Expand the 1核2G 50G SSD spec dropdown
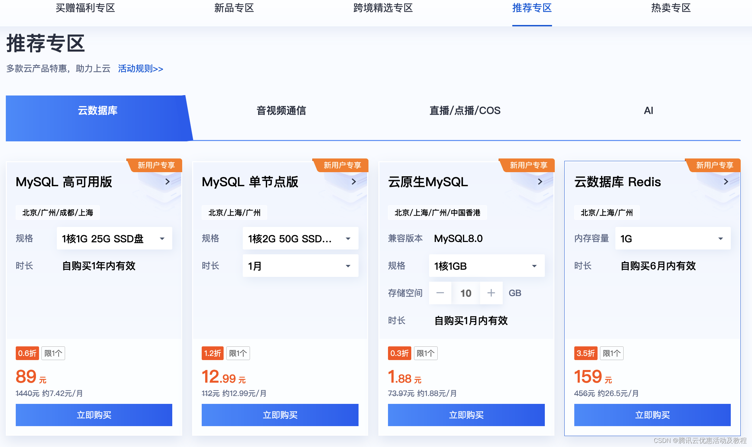 [x=300, y=238]
